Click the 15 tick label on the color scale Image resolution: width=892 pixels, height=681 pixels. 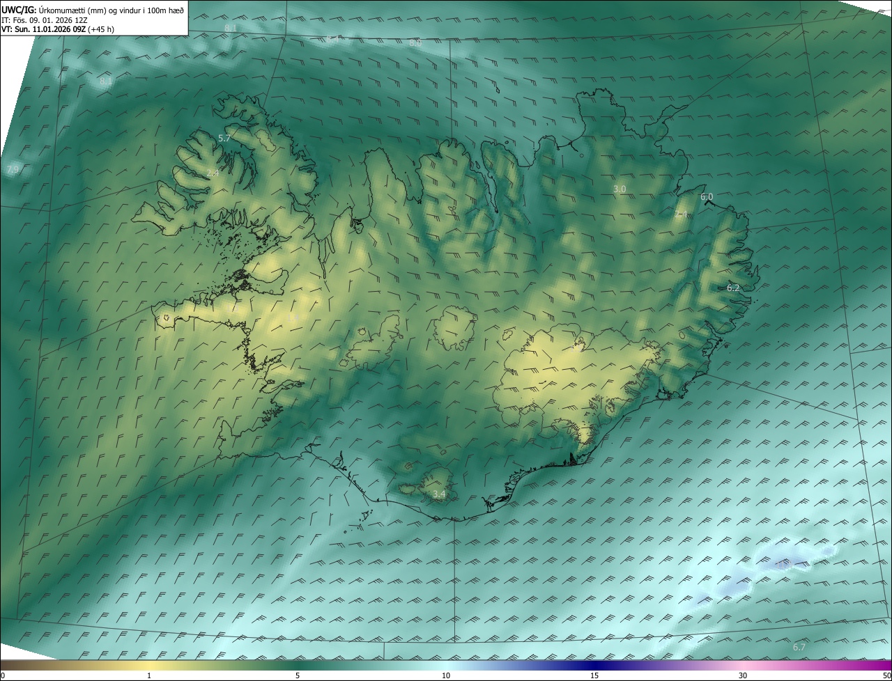click(x=594, y=675)
